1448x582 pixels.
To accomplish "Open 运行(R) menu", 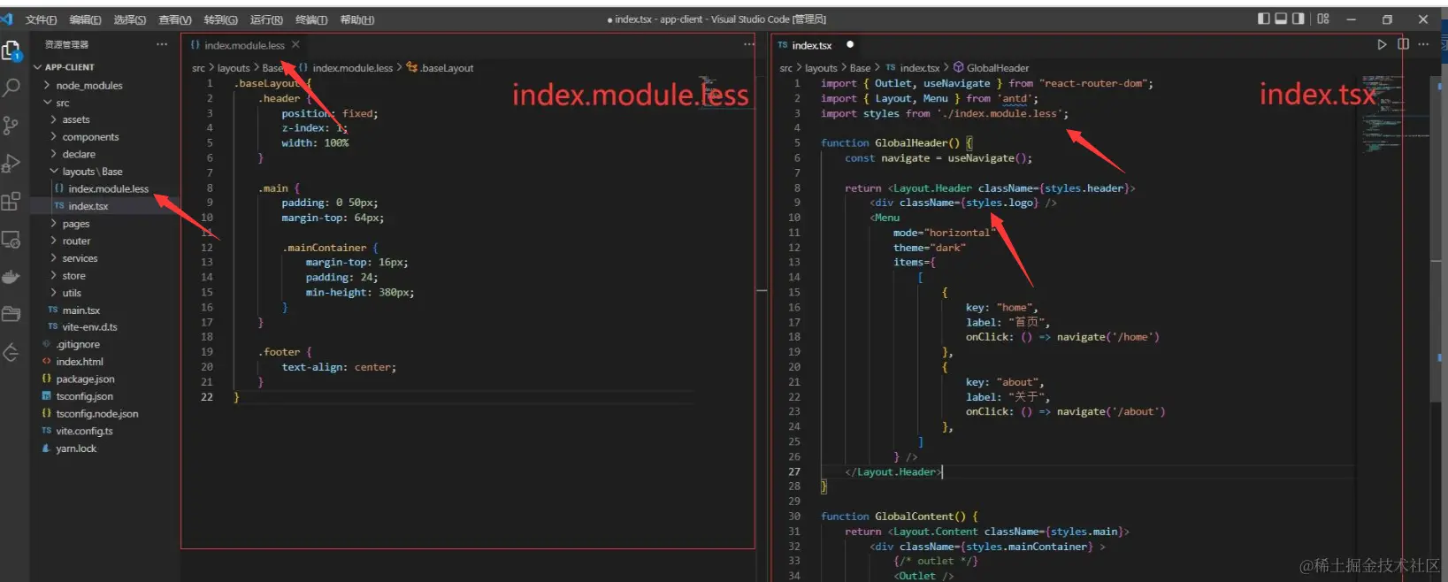I will pos(266,19).
